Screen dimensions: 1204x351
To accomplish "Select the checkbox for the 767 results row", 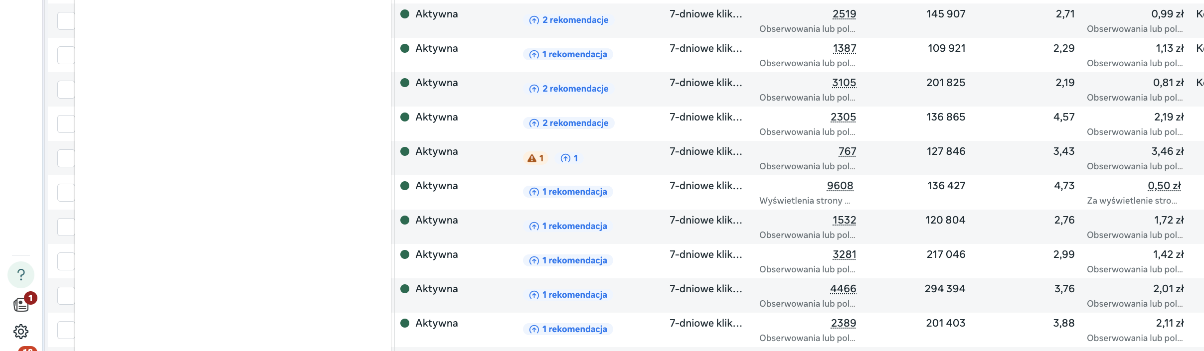I will [66, 158].
